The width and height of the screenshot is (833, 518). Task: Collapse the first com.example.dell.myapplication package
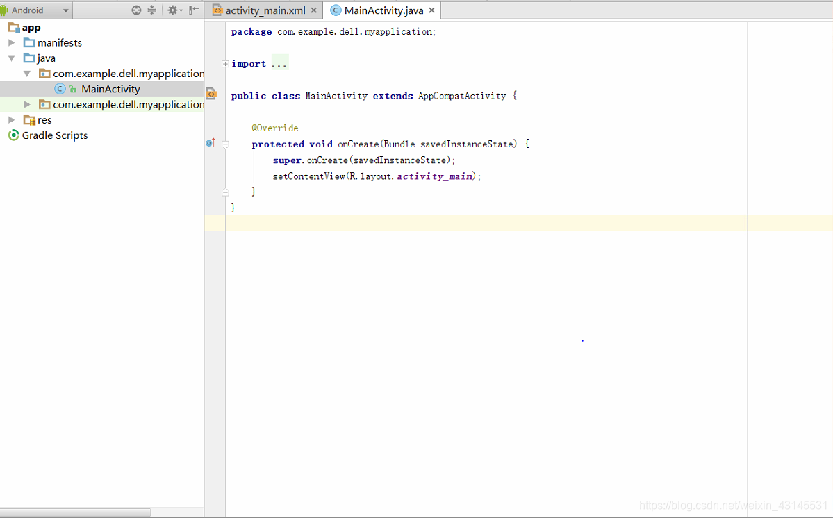[x=26, y=74]
